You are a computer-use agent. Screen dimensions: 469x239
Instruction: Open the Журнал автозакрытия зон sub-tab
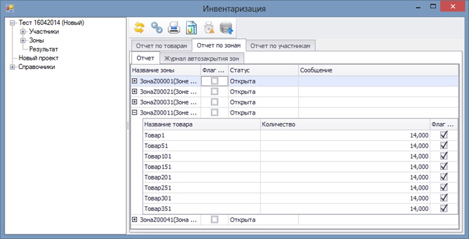pyautogui.click(x=202, y=58)
